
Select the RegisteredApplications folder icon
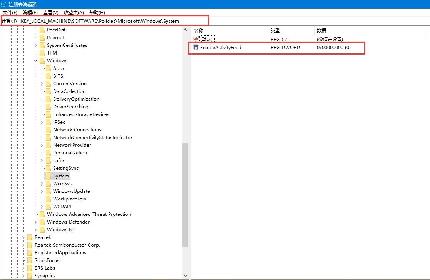point(30,253)
